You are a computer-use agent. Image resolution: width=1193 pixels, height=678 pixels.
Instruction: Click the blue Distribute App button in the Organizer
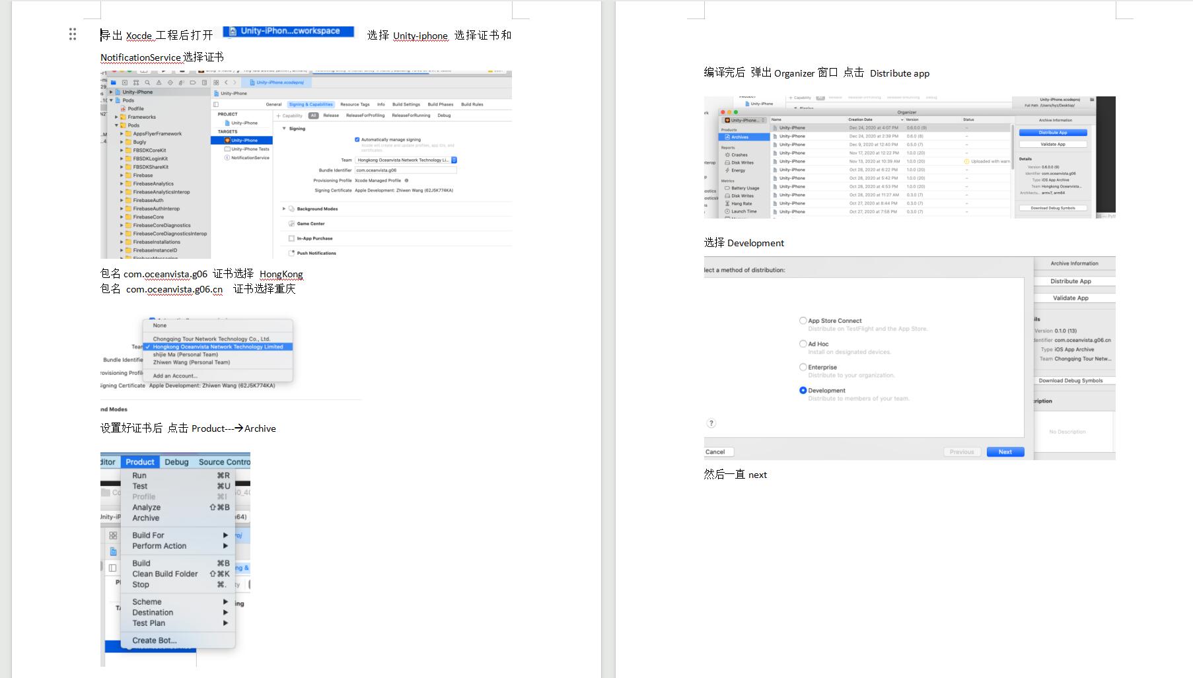pos(1053,133)
